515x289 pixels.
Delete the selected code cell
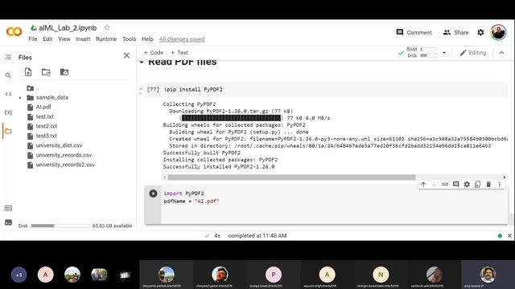488,185
